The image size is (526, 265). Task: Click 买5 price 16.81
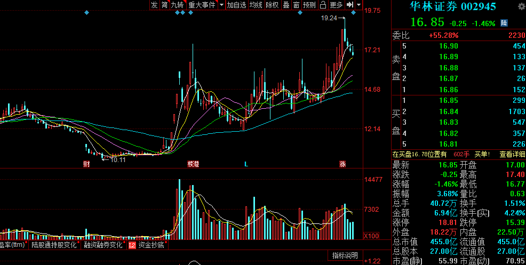[x=449, y=144]
